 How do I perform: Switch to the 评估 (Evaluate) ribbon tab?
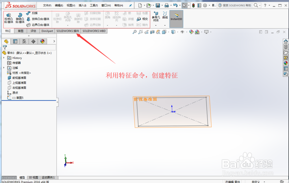click(x=33, y=31)
